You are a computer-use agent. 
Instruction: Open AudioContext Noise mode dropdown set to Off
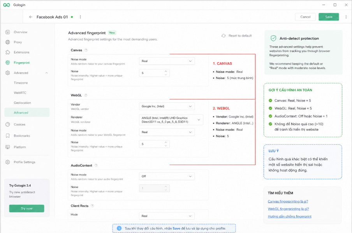click(x=167, y=176)
